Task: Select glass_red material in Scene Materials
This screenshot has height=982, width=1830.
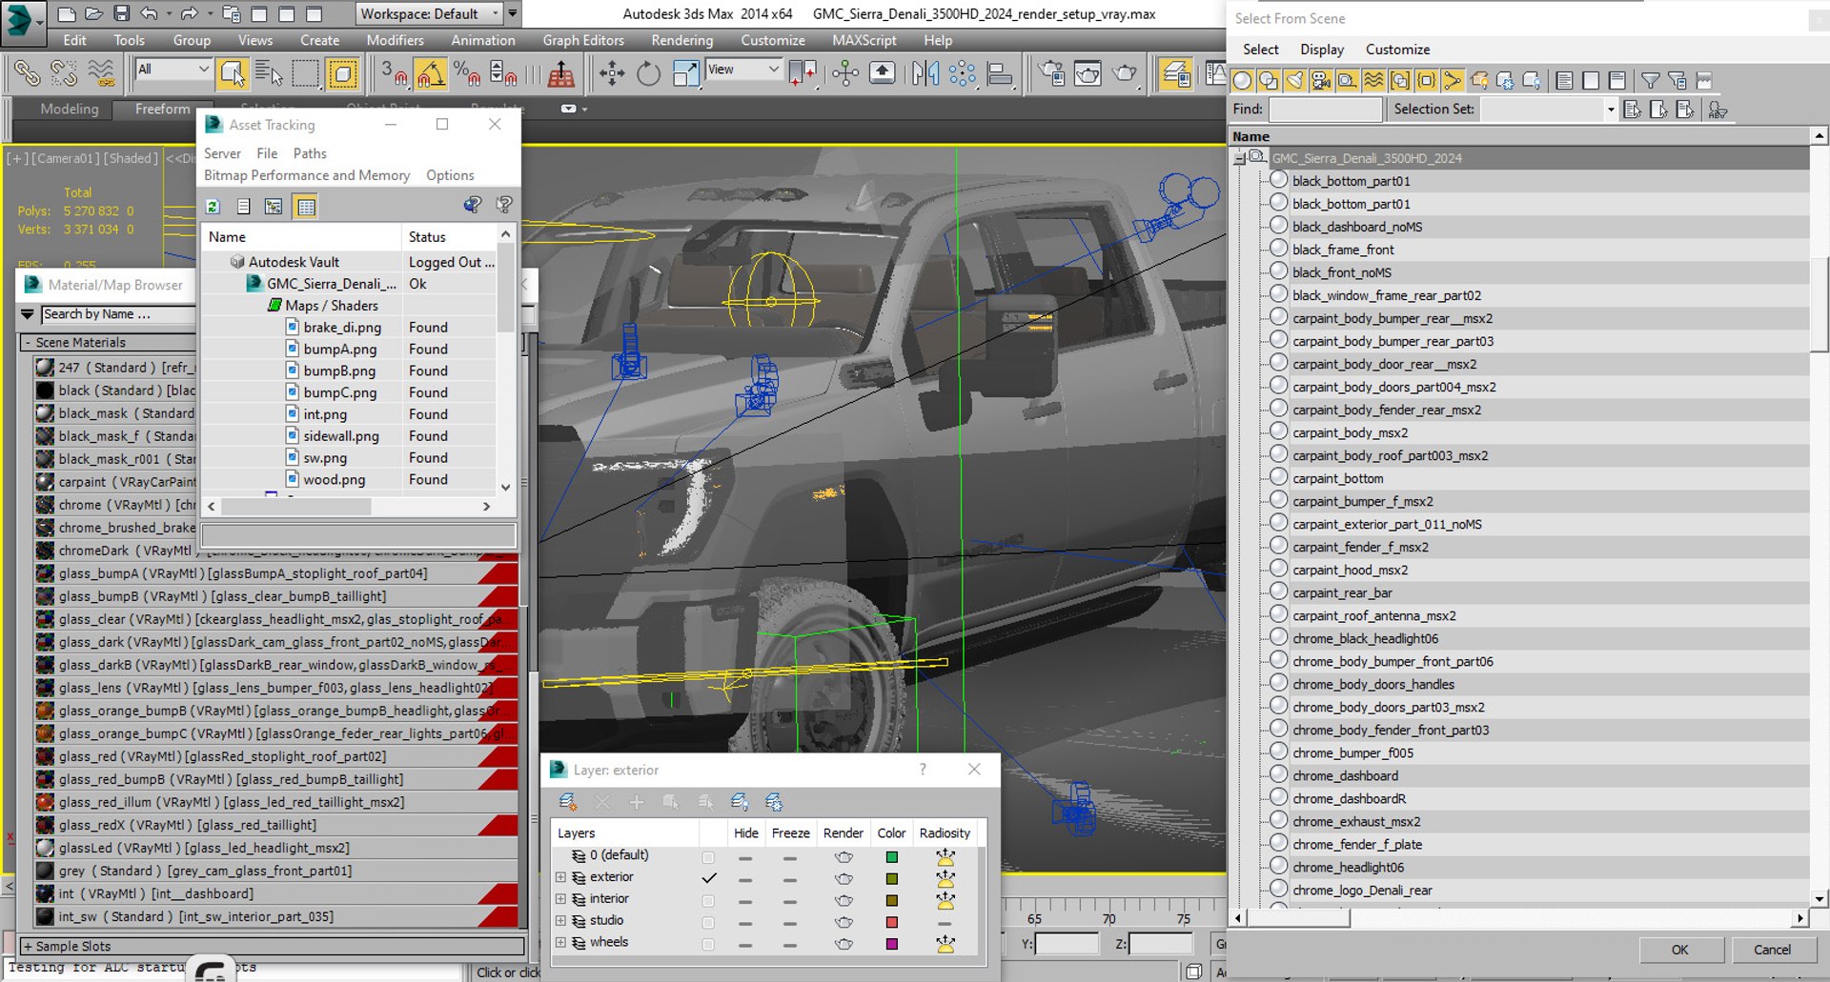Action: point(276,756)
